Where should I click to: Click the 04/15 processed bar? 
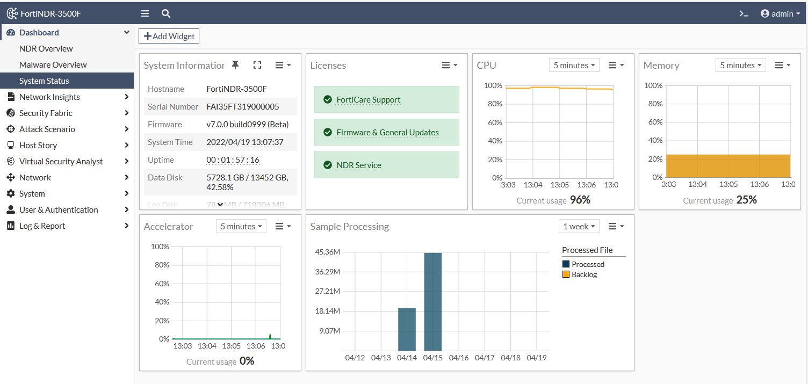point(433,302)
